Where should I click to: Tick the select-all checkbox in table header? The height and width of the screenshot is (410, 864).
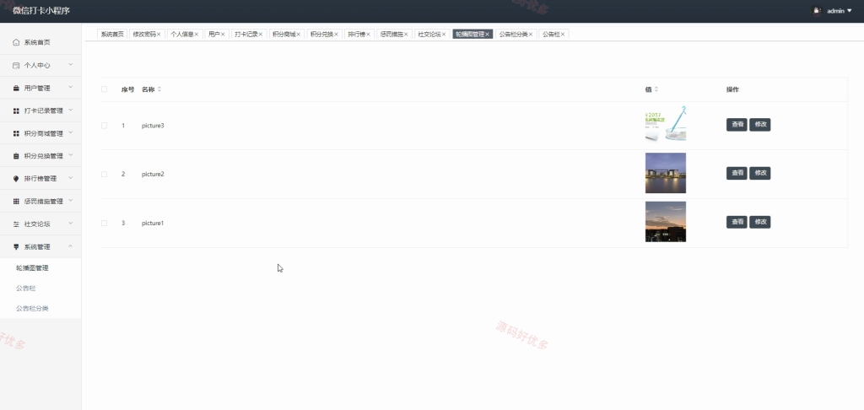coord(104,89)
